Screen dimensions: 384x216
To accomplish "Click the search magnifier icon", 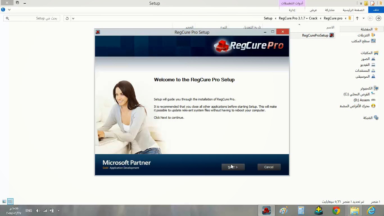I will click(8, 18).
